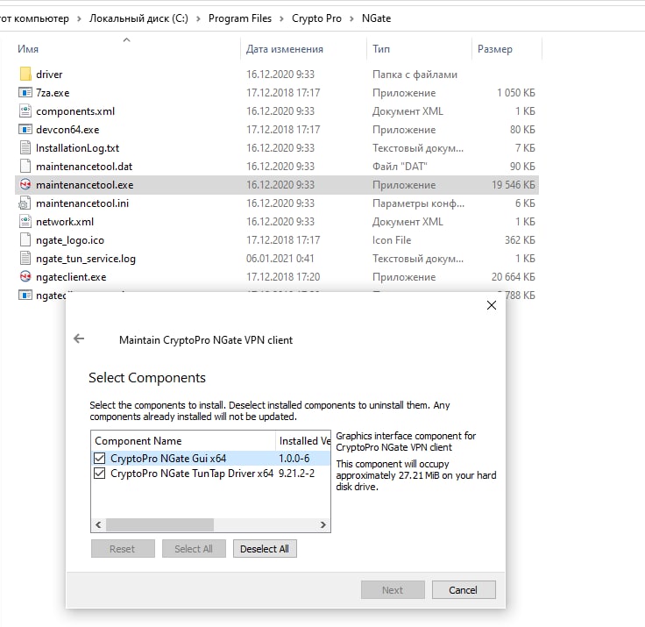Uncheck CryptoPro NGate Gui x64 component

[x=100, y=459]
